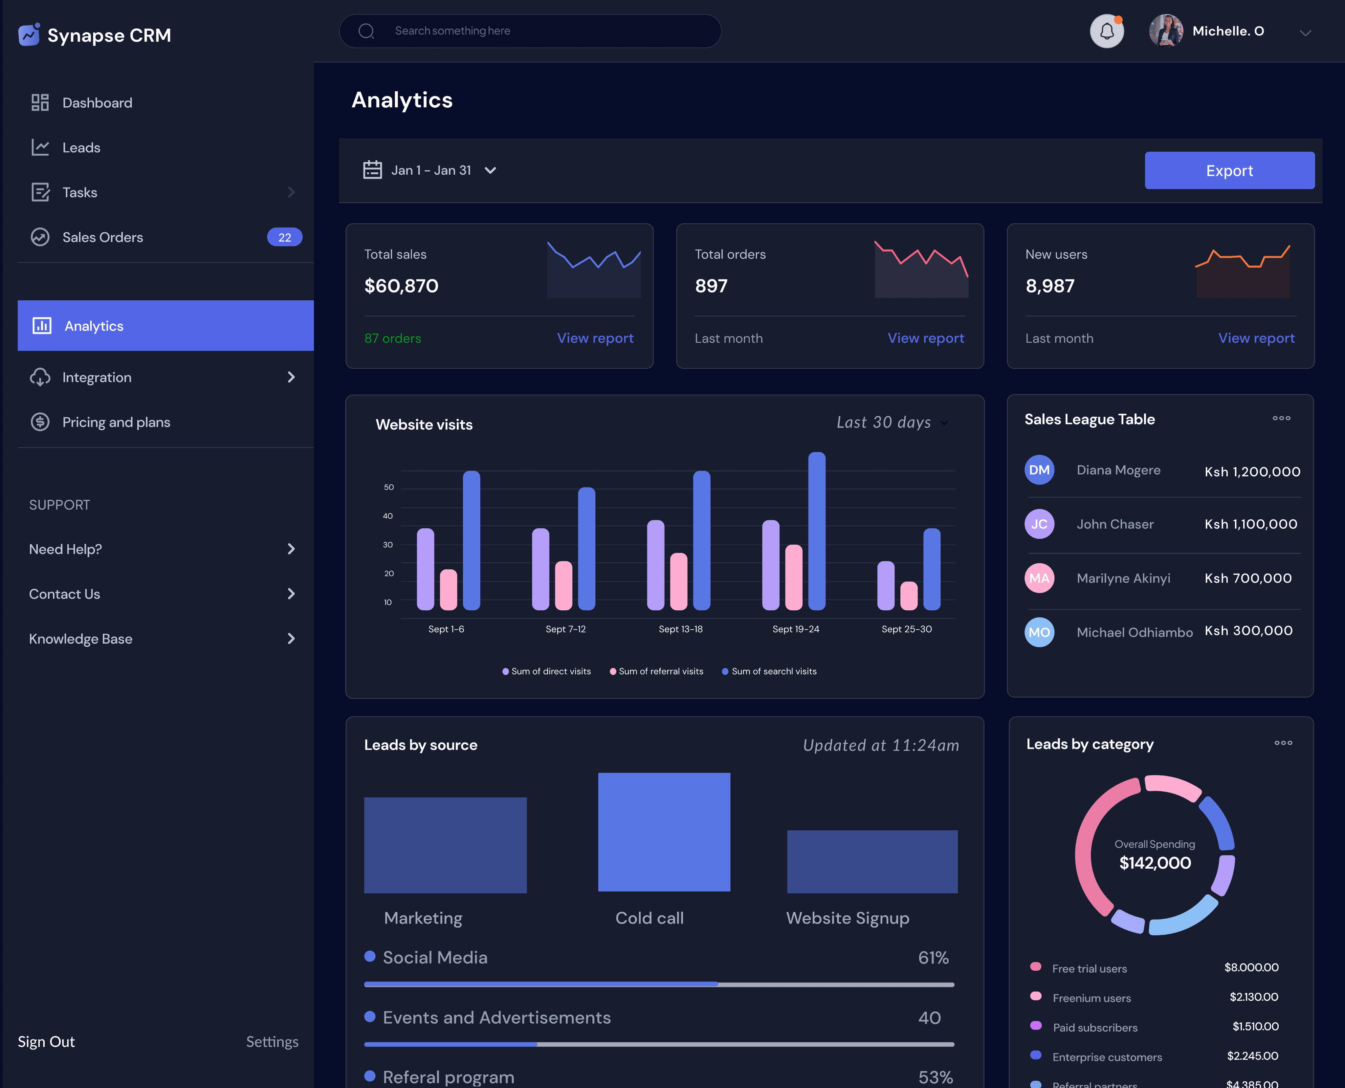Click the Export button
Image resolution: width=1345 pixels, height=1088 pixels.
(x=1229, y=170)
